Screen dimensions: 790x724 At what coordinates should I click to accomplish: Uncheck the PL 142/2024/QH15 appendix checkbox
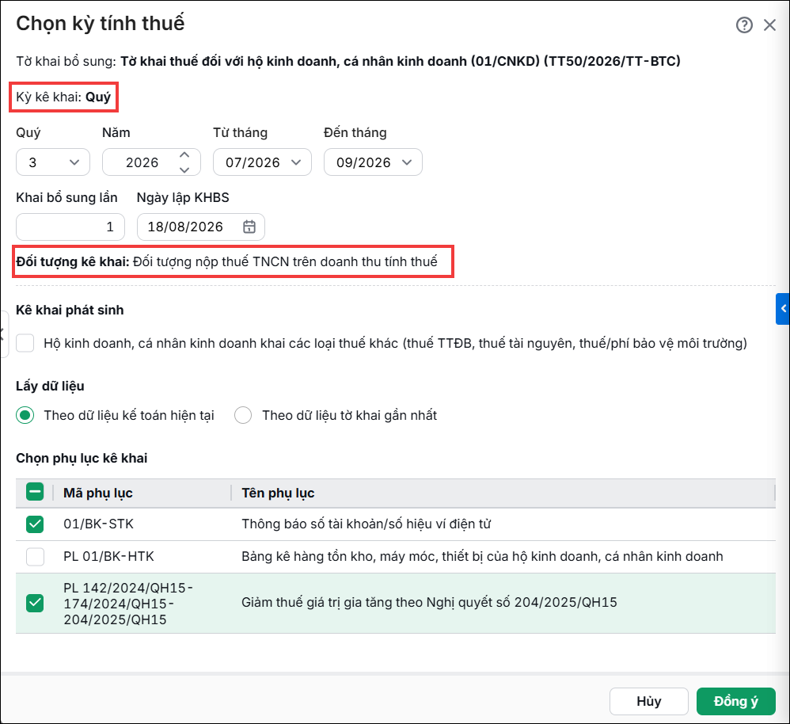coord(35,603)
